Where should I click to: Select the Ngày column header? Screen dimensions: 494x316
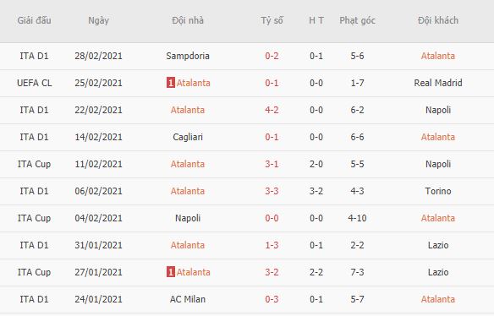[x=99, y=21]
